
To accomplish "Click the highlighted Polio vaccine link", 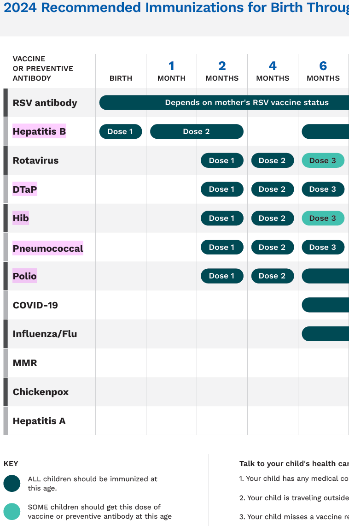I will pos(25,276).
